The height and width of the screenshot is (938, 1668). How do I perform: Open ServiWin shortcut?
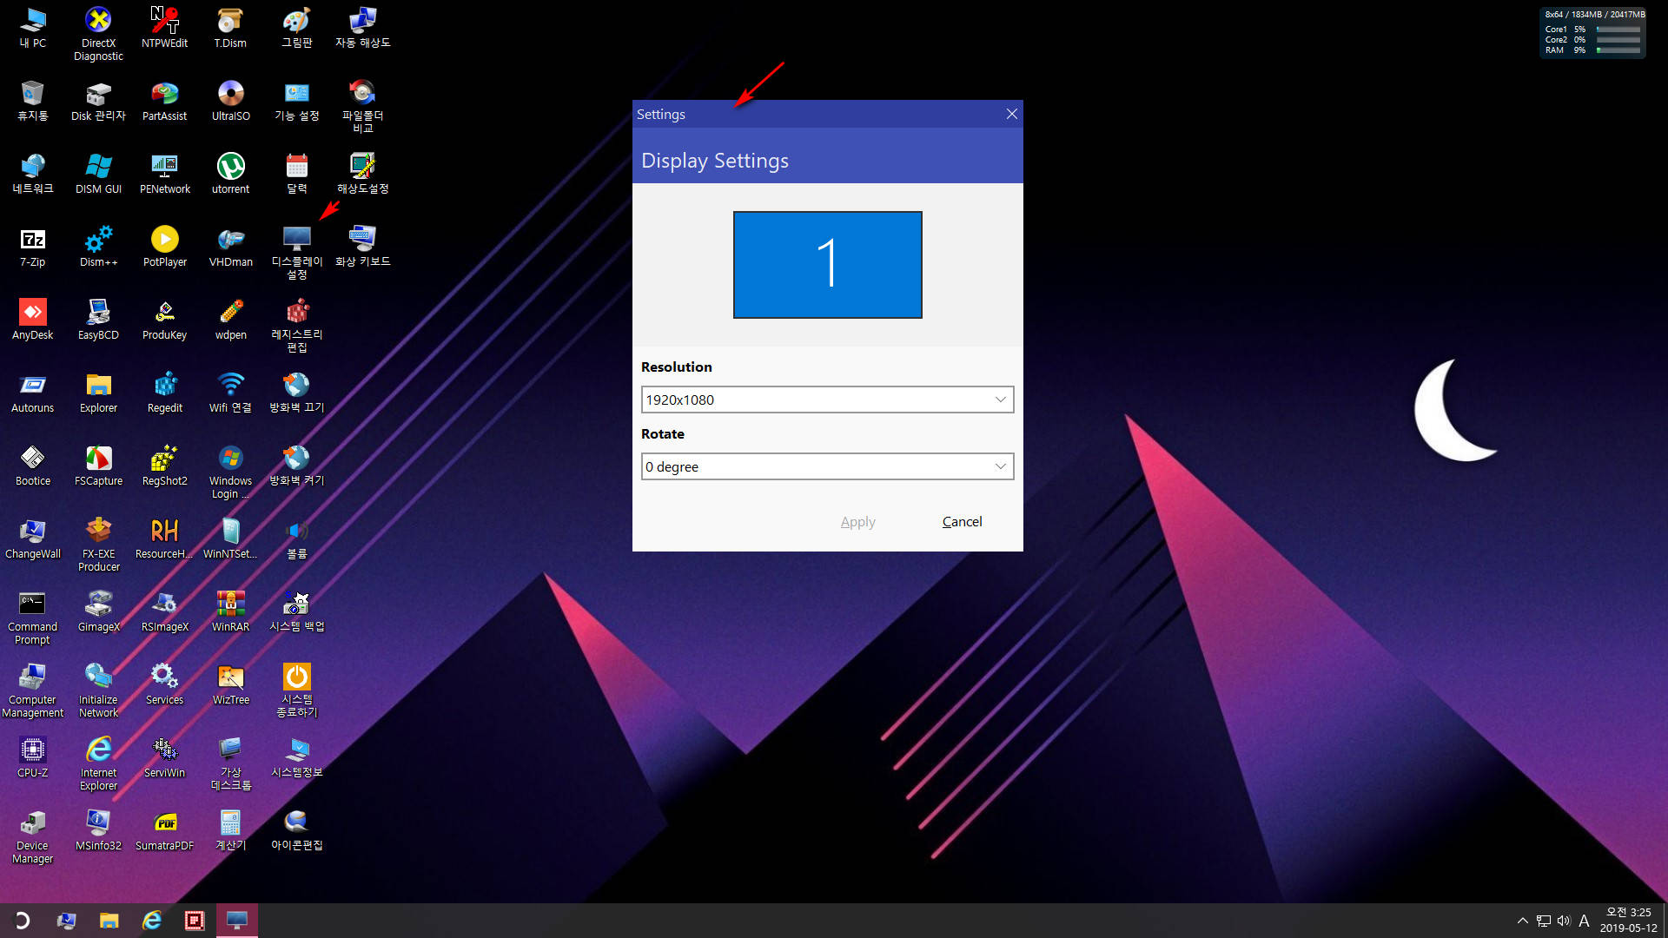(x=164, y=756)
